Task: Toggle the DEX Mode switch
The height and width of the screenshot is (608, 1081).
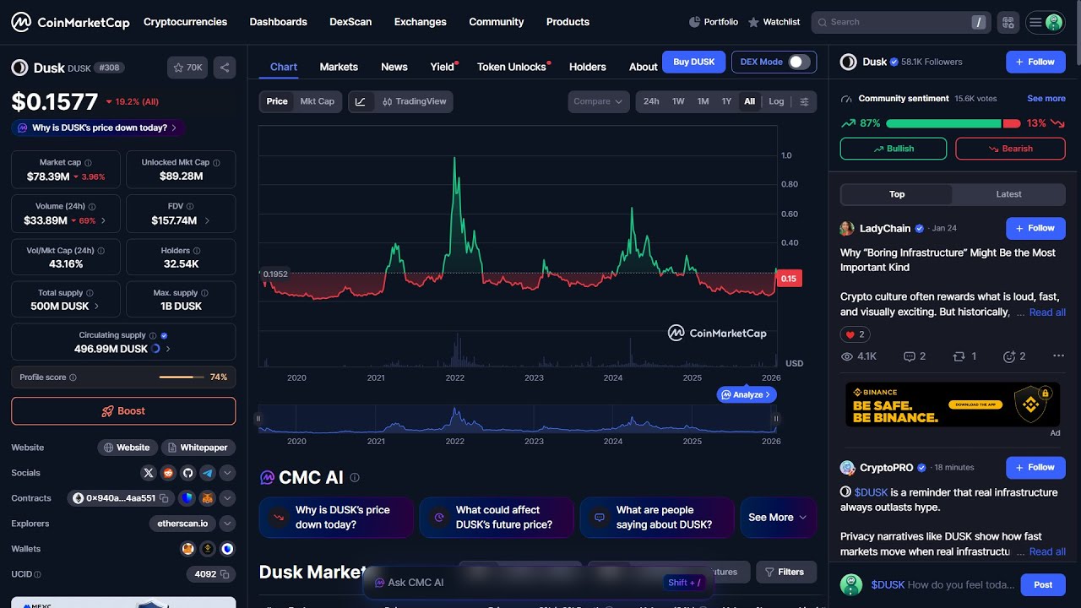Action: click(799, 62)
